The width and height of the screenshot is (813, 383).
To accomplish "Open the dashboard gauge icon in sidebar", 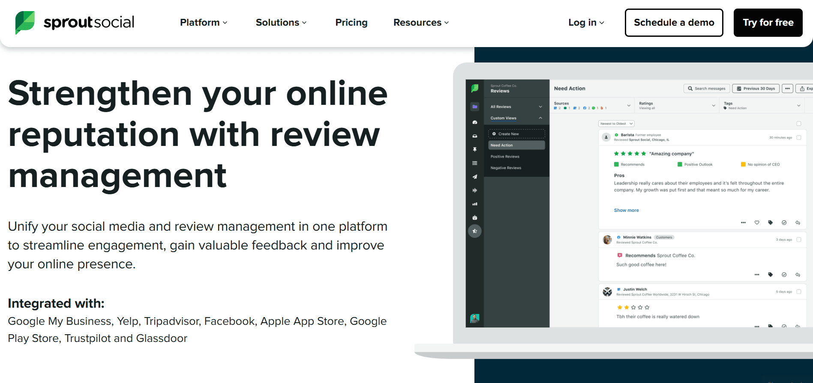I will [x=475, y=122].
